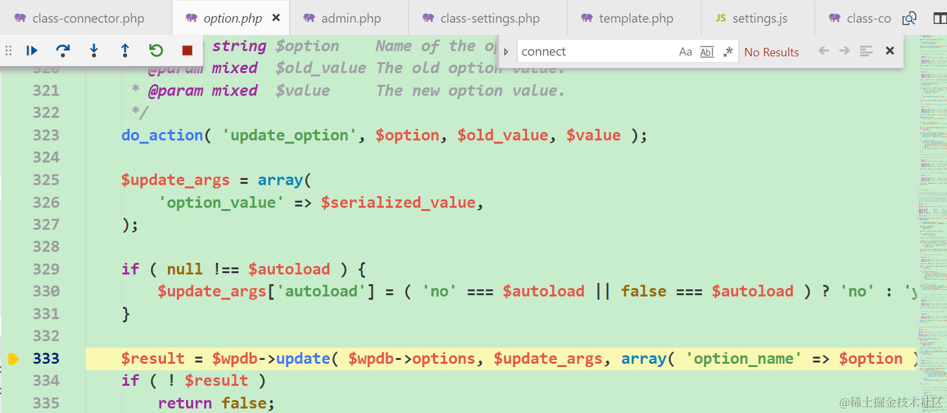Viewport: 947px width, 413px height.
Task: Click the find-in-file magnifier editor action icon
Action: (910, 19)
